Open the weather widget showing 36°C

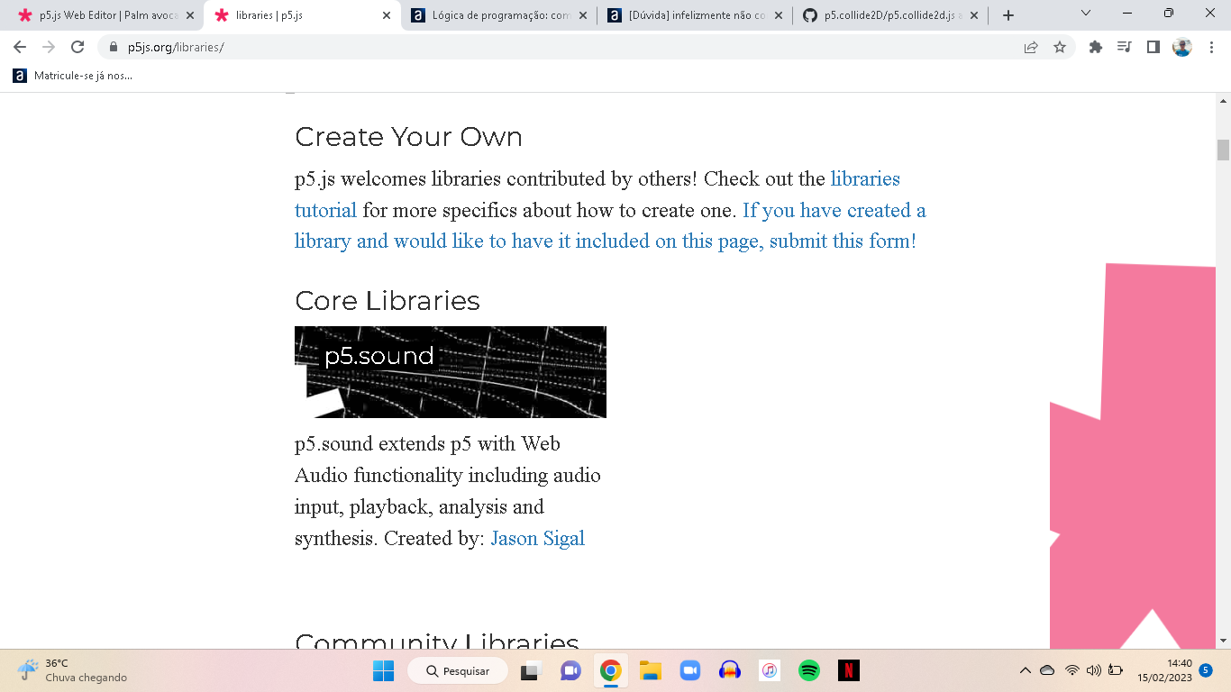click(72, 670)
